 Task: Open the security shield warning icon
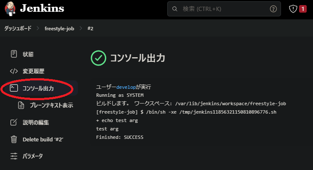coord(293,9)
